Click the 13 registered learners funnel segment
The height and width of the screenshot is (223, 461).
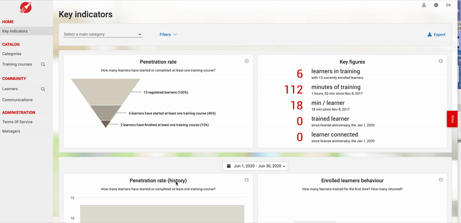[x=105, y=91]
